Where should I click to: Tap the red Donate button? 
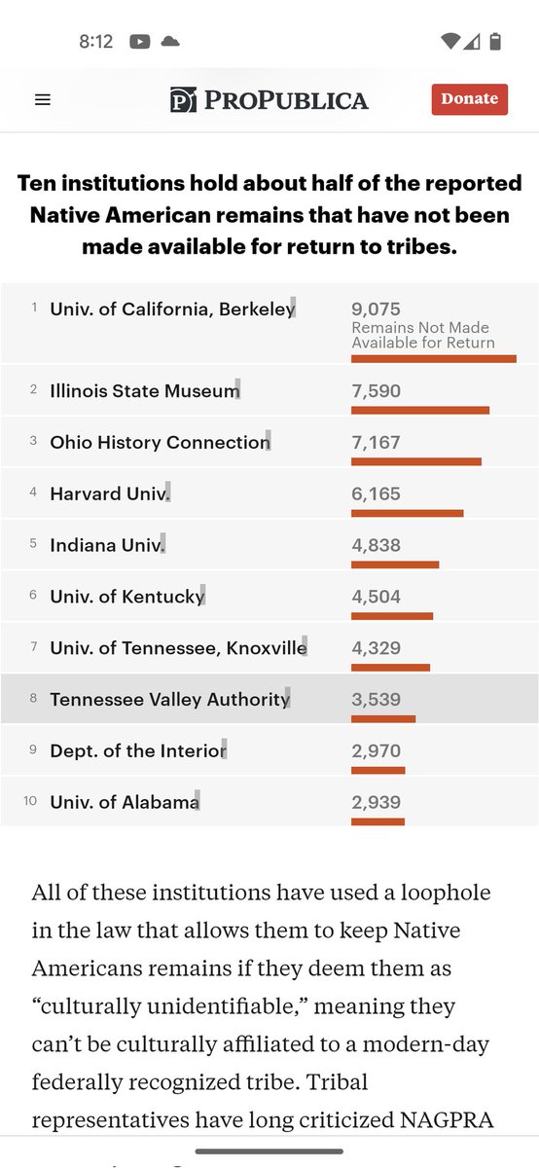pyautogui.click(x=470, y=99)
